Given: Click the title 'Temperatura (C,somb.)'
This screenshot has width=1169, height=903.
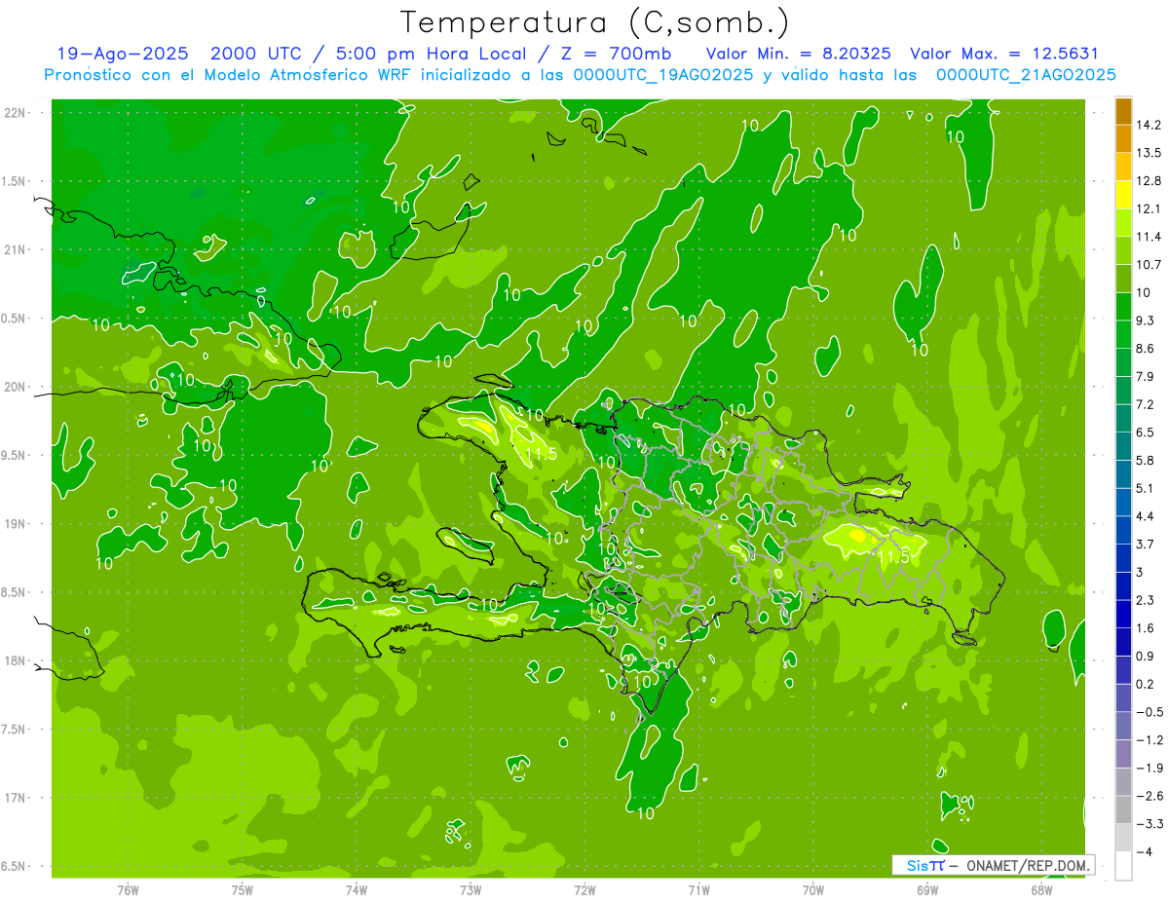Looking at the screenshot, I should pos(595,22).
